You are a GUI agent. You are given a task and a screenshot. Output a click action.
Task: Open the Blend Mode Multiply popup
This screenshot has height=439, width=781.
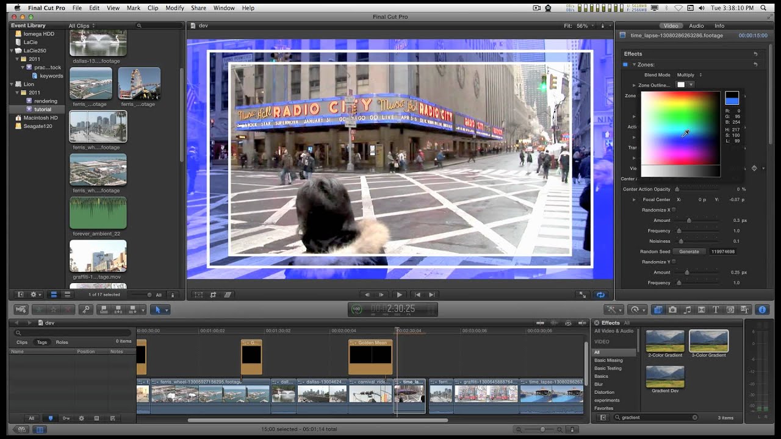[689, 75]
